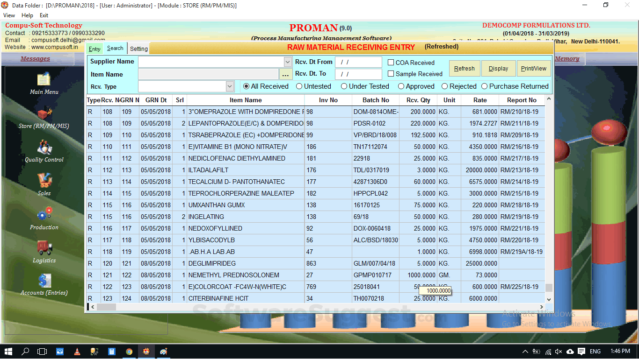Screen dimensions: 639x359
Task: Open the Supplier Name dropdown
Action: pyautogui.click(x=287, y=62)
